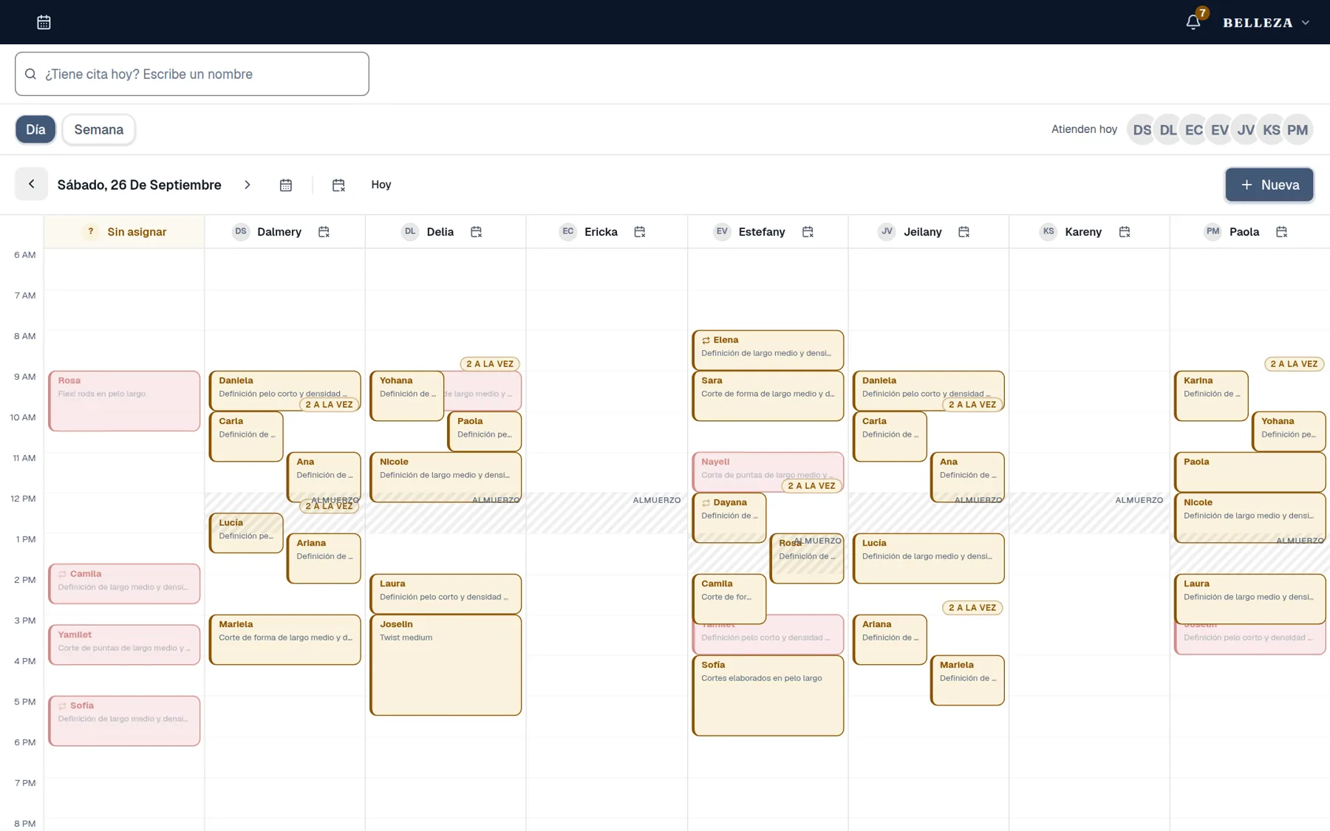The height and width of the screenshot is (831, 1330).
Task: Focus the name search field
Action: click(x=192, y=74)
